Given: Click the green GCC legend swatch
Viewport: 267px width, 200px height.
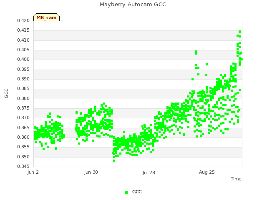Looking at the screenshot, I should pos(126,192).
